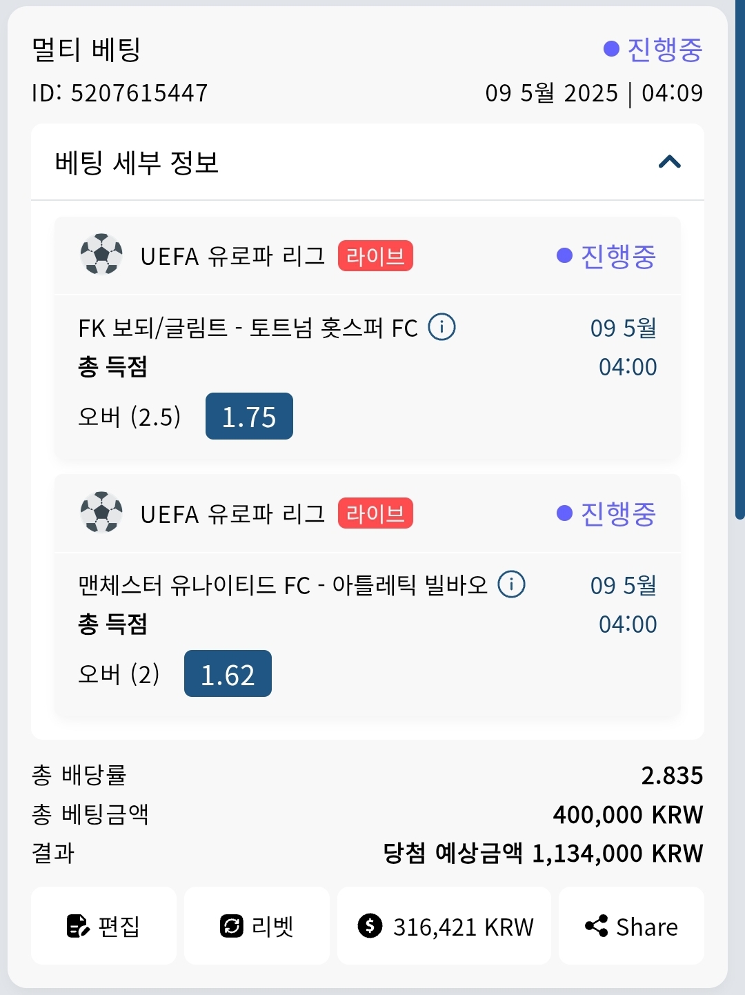The width and height of the screenshot is (745, 995).
Task: Click info icon beside 아틀레틱 빌바오
Action: (512, 584)
